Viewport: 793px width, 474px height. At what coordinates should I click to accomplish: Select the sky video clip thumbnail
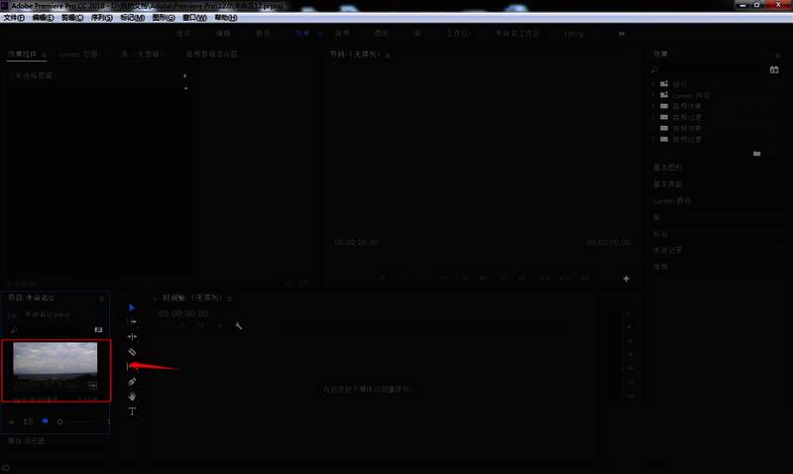(x=56, y=366)
